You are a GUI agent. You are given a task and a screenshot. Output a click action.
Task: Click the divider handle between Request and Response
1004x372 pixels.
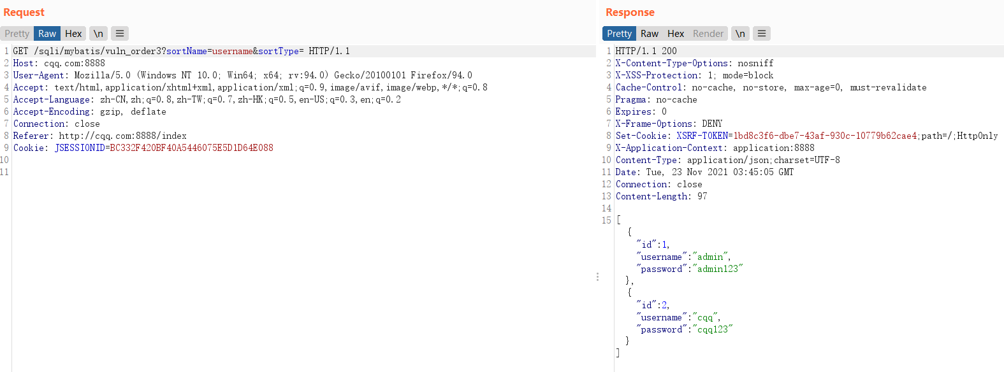tap(597, 277)
